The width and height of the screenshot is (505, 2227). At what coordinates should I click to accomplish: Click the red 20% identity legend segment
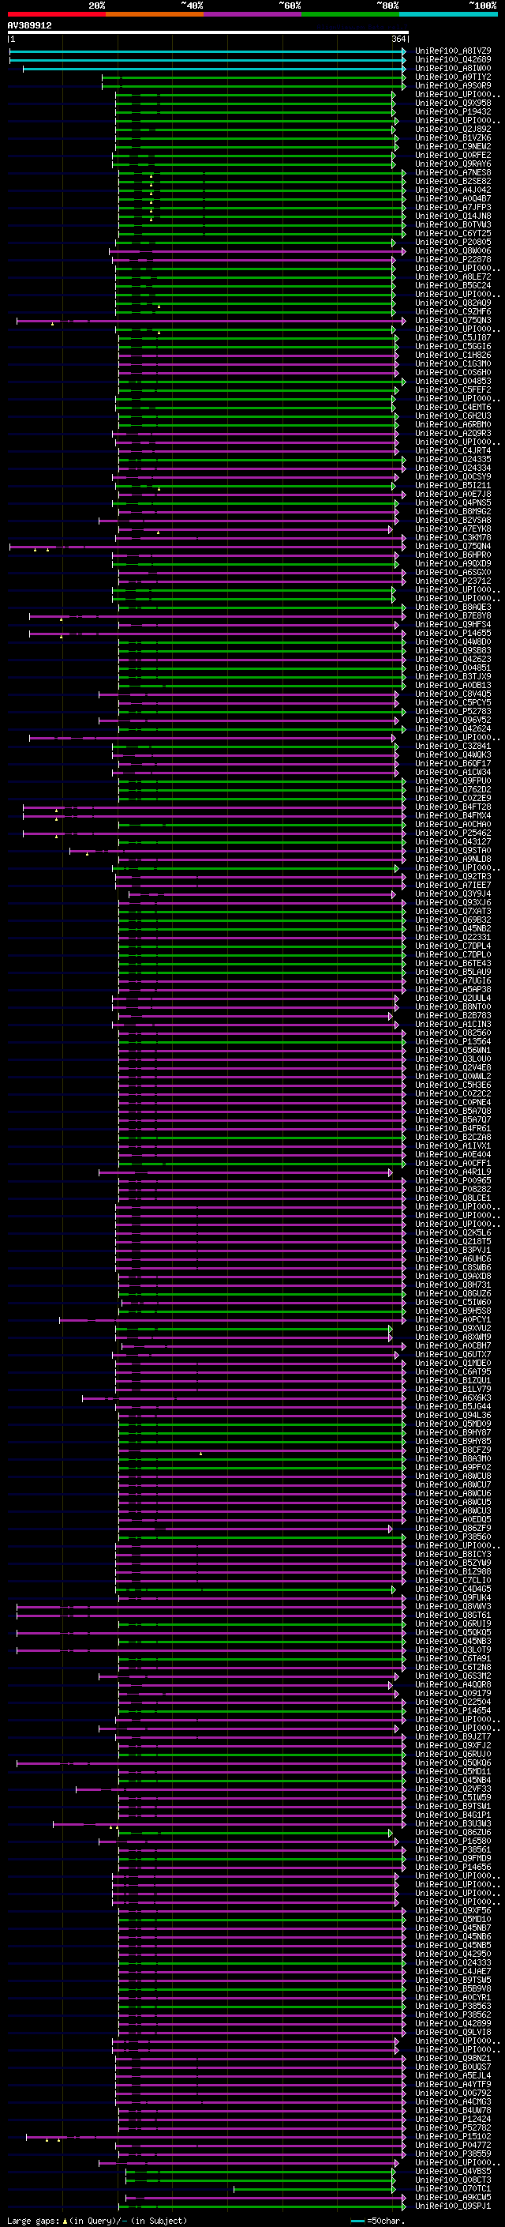(57, 14)
